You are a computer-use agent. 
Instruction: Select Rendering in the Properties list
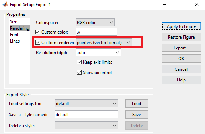coord(19,28)
